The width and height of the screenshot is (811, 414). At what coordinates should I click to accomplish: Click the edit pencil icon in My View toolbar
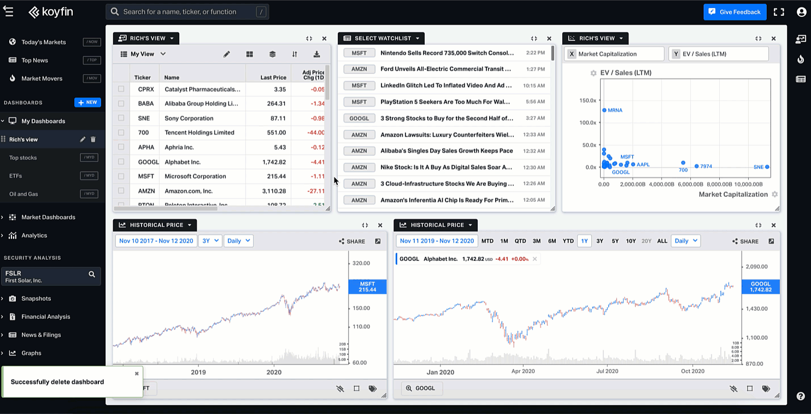point(226,54)
